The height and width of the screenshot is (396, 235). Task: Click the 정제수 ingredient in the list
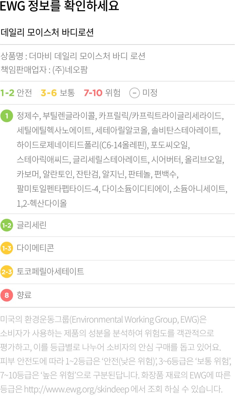[x=28, y=116]
